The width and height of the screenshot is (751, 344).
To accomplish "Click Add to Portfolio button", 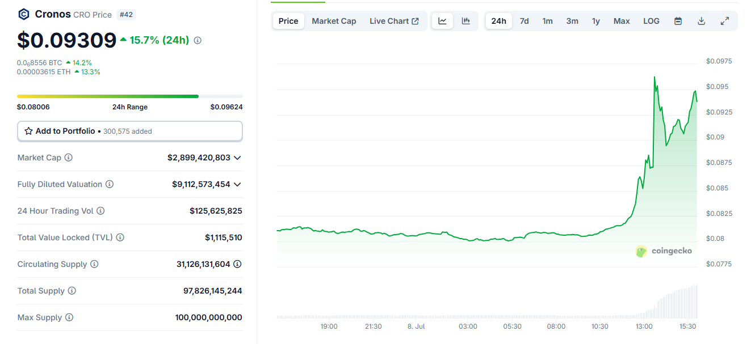I will point(130,131).
